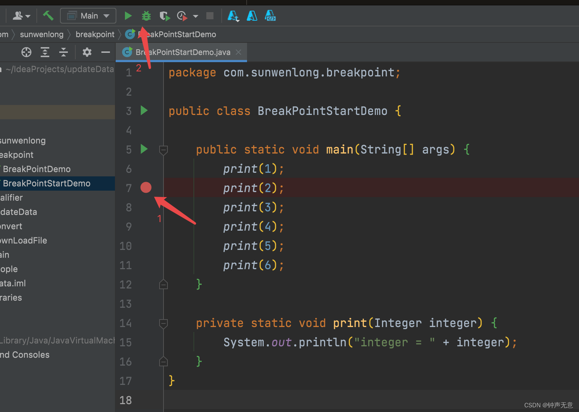Viewport: 579px width, 412px height.
Task: Click the first Azure toolkit icon
Action: pos(233,16)
